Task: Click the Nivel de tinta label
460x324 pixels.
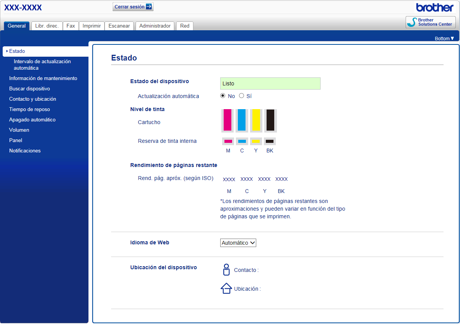Action: click(x=147, y=109)
